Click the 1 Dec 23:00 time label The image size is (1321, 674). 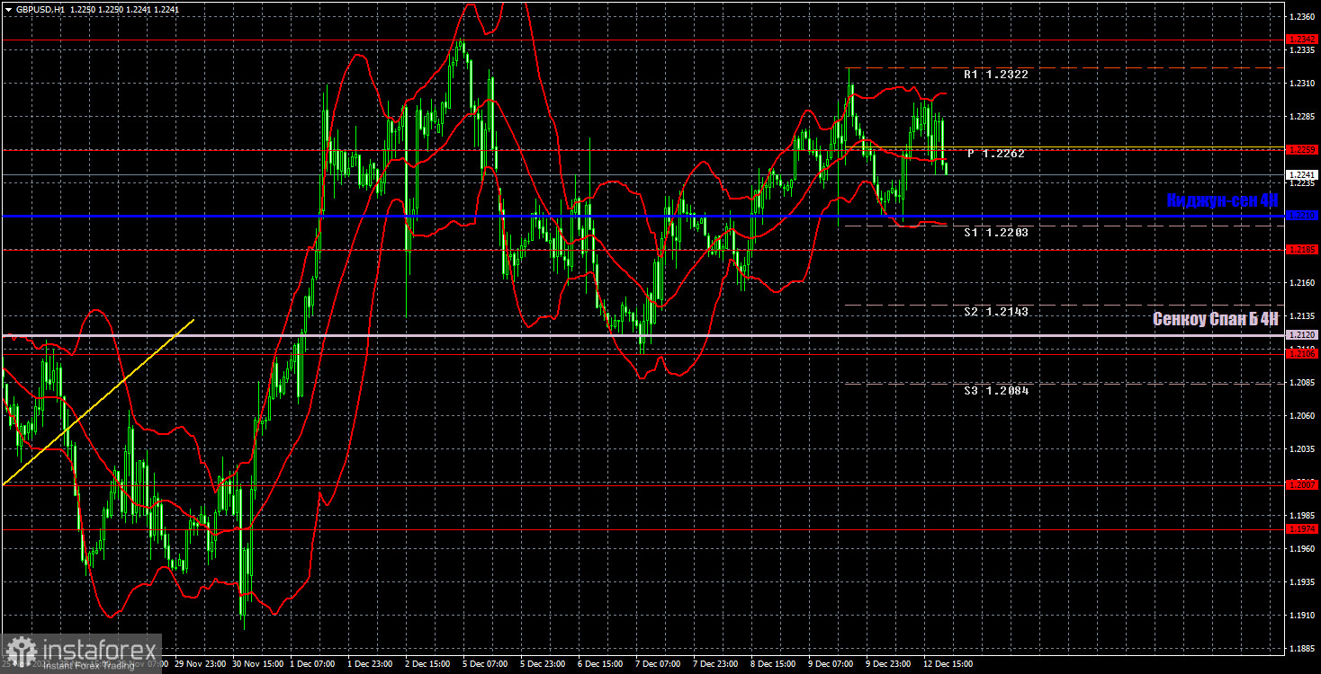[370, 665]
